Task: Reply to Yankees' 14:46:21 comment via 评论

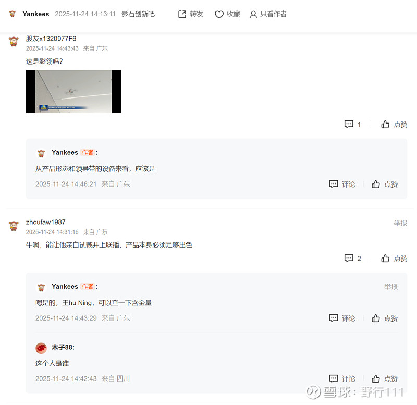Action: coord(342,184)
